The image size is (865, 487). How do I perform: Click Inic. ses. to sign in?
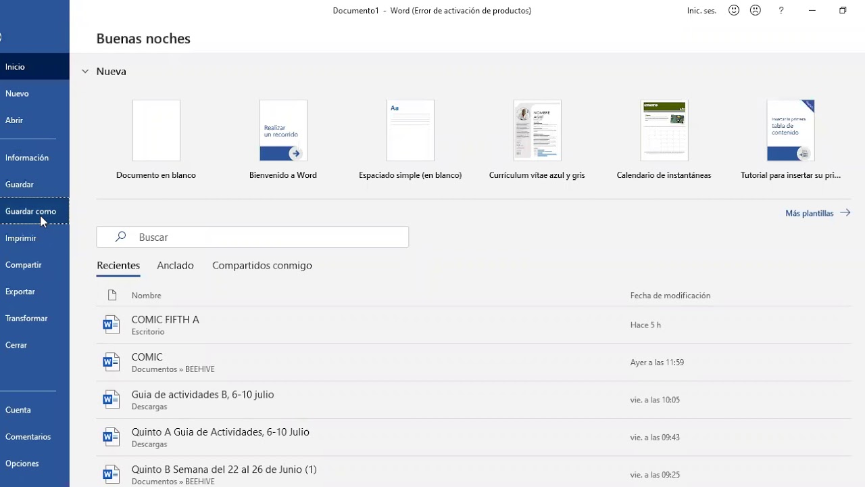701,11
